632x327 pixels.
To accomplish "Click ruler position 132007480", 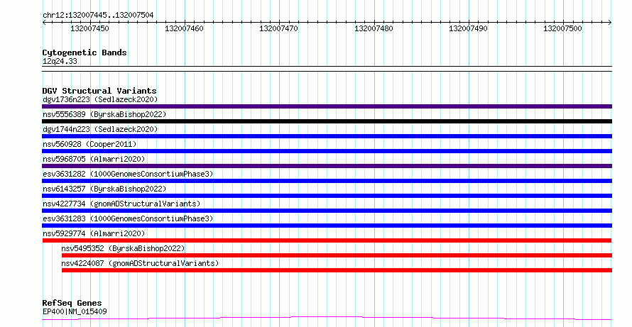I will (374, 28).
